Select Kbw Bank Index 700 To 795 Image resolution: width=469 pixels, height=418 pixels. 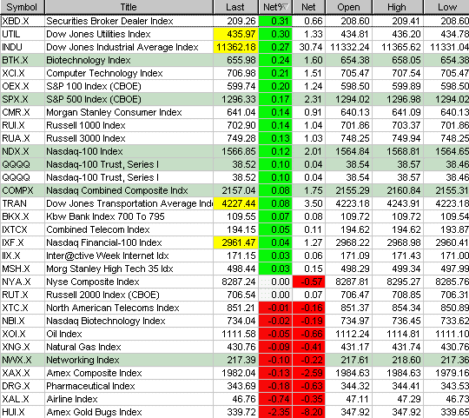coord(105,216)
